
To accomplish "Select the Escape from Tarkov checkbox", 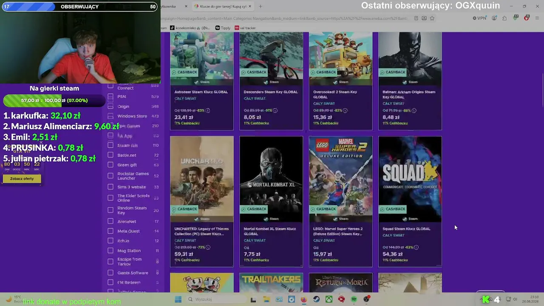I will click(110, 262).
